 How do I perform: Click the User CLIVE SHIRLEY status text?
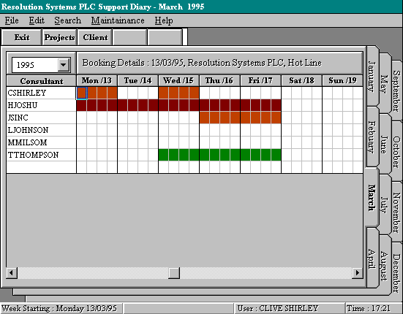click(278, 308)
